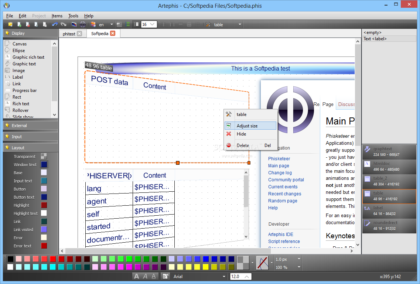Collapse the Display panel section
Screen dimensions: 420x284
(31, 33)
